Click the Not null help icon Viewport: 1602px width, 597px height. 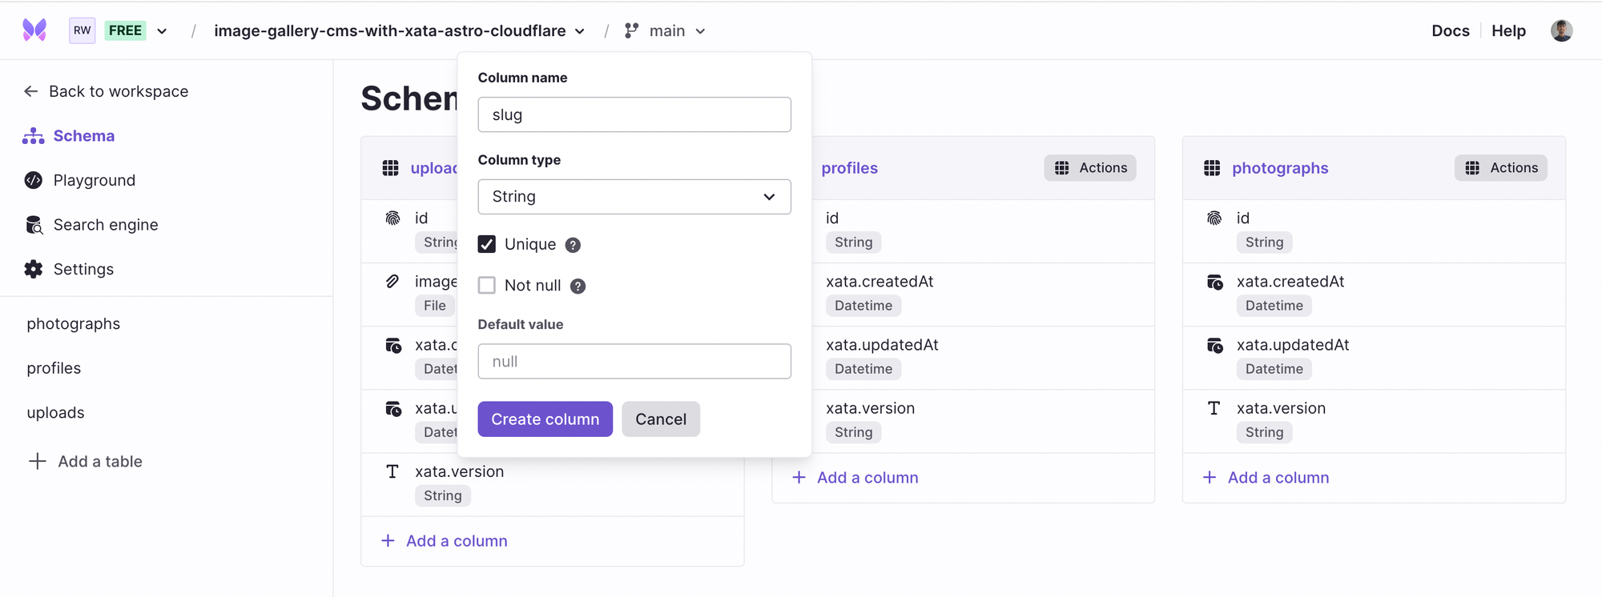click(578, 286)
